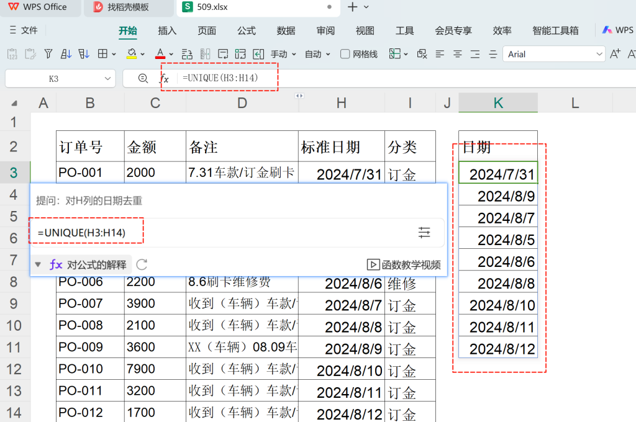Select the column K header
The height and width of the screenshot is (422, 636).
point(498,103)
